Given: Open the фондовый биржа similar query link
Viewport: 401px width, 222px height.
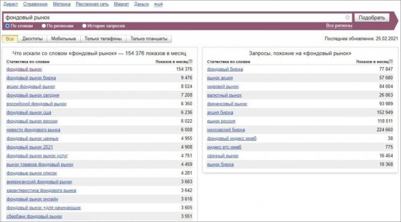Looking at the screenshot, I should 225,69.
